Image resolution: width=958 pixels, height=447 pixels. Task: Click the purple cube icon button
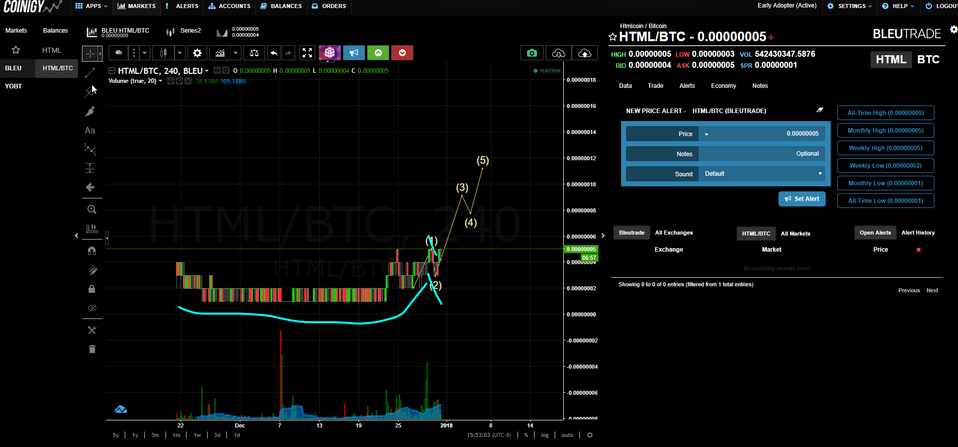[330, 53]
